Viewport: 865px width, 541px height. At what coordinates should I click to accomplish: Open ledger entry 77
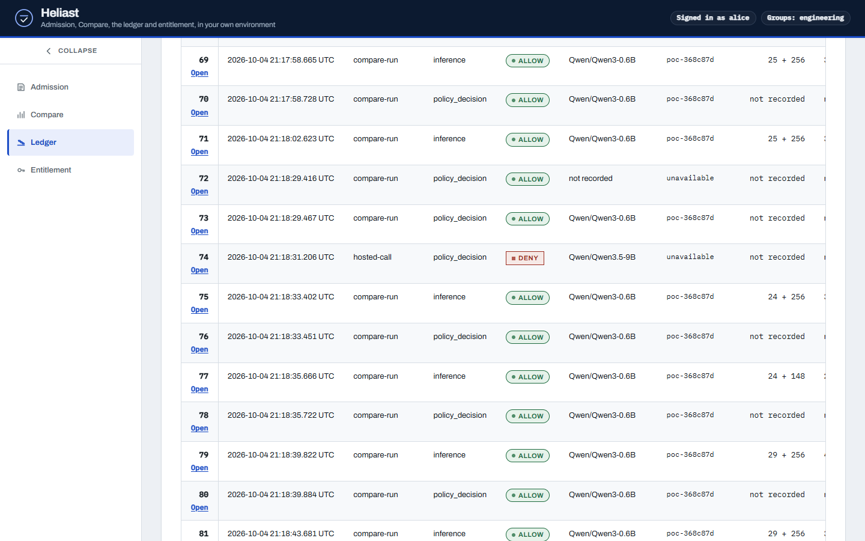click(199, 389)
